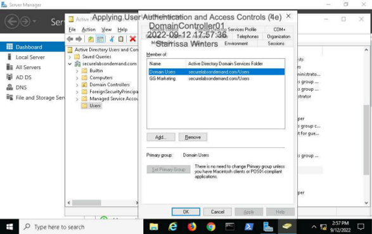Switch to Organization tab

pyautogui.click(x=279, y=37)
